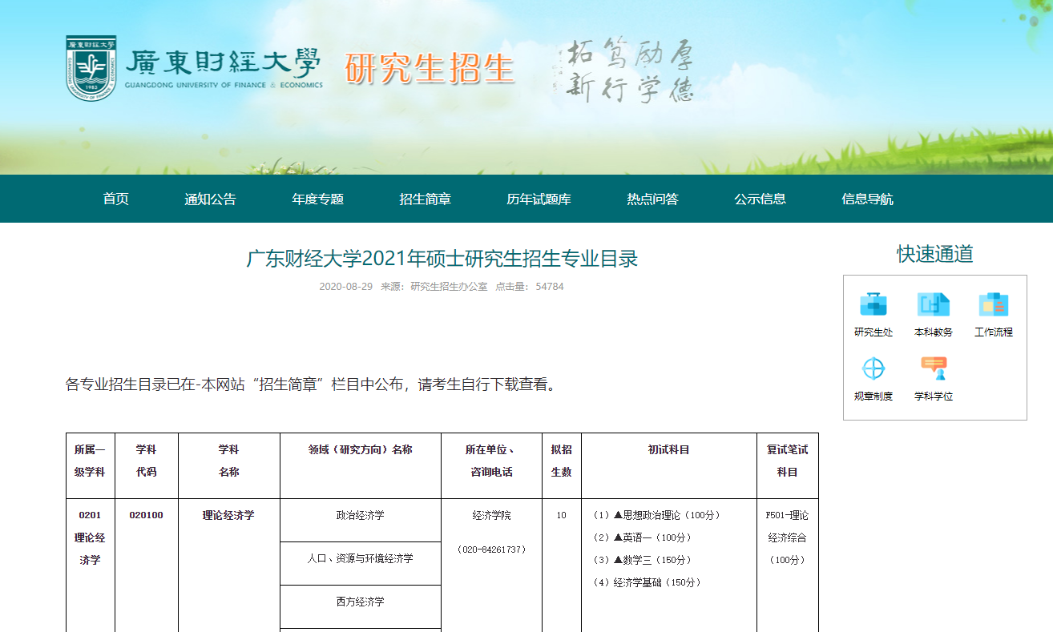Image resolution: width=1053 pixels, height=632 pixels.
Task: Click the university crest logo
Action: tap(91, 69)
